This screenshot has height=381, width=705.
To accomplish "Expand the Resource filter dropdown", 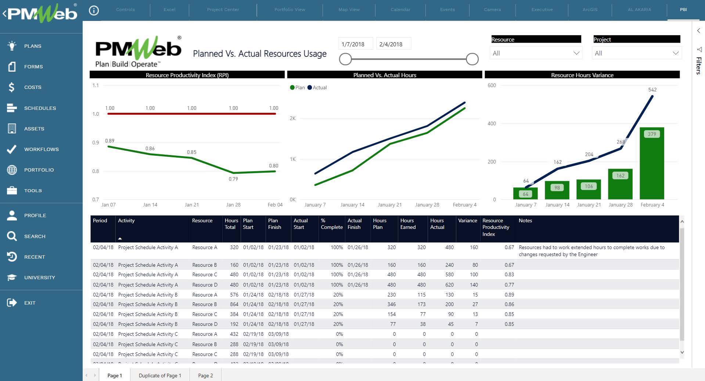I will pos(576,53).
